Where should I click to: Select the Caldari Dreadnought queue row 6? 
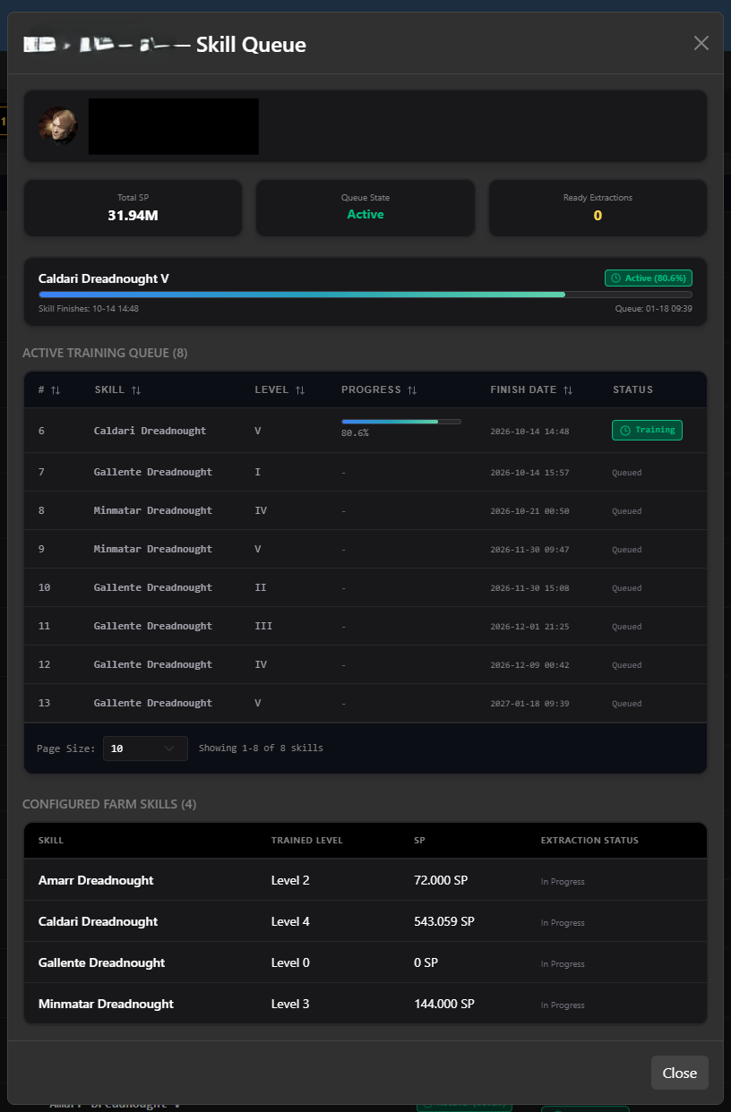[365, 431]
